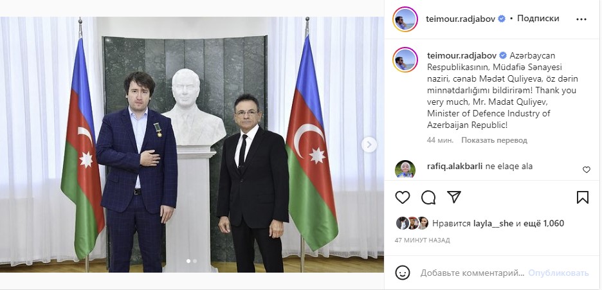Share post using paper plane icon

454,197
